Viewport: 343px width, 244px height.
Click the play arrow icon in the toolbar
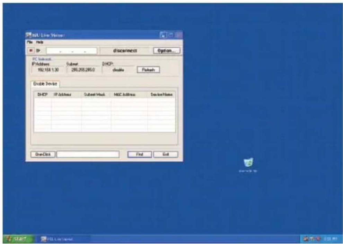pos(38,51)
